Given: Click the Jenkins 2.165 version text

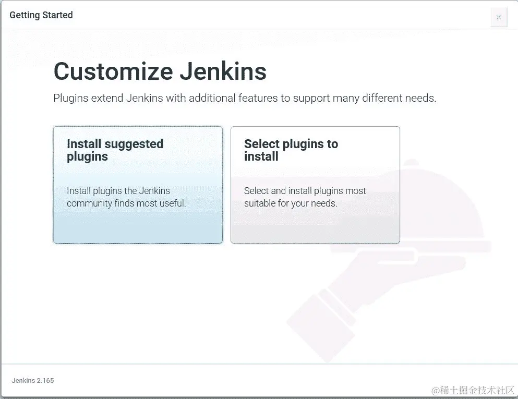Looking at the screenshot, I should [x=33, y=381].
